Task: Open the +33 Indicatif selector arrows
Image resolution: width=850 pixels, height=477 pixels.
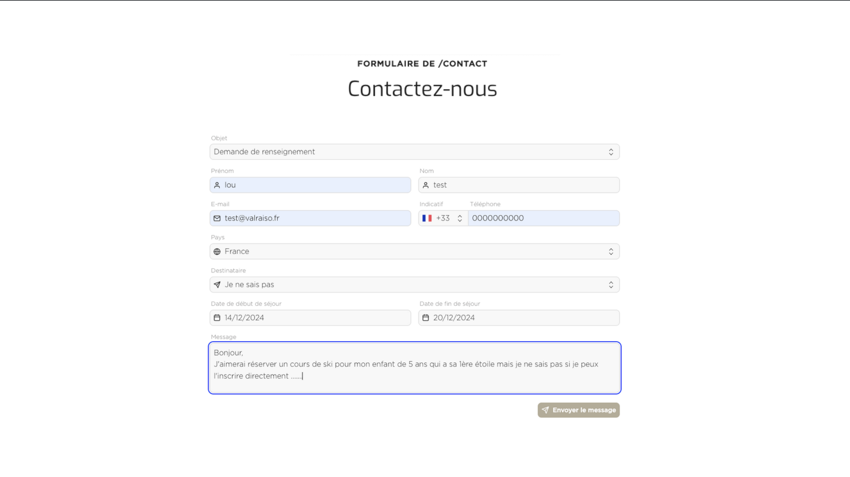Action: [460, 218]
